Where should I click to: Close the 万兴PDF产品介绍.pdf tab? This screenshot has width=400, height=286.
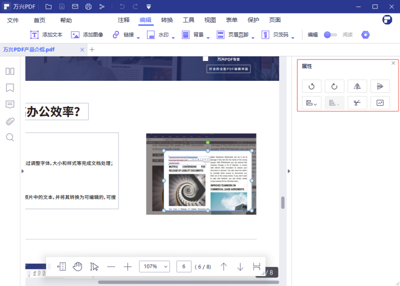82,49
